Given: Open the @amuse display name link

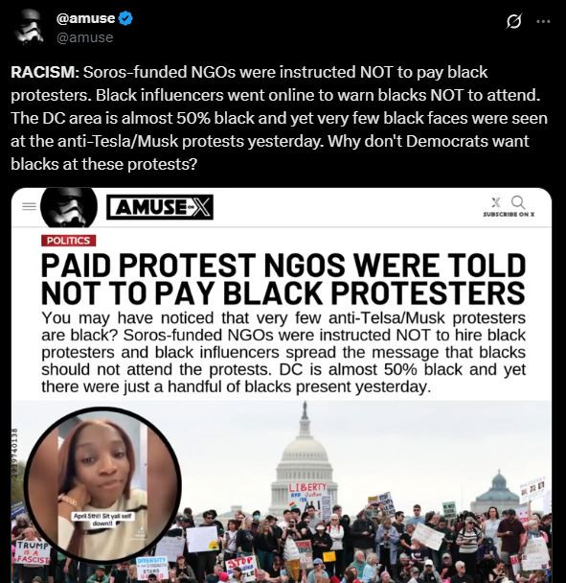Looking at the screenshot, I should 86,18.
